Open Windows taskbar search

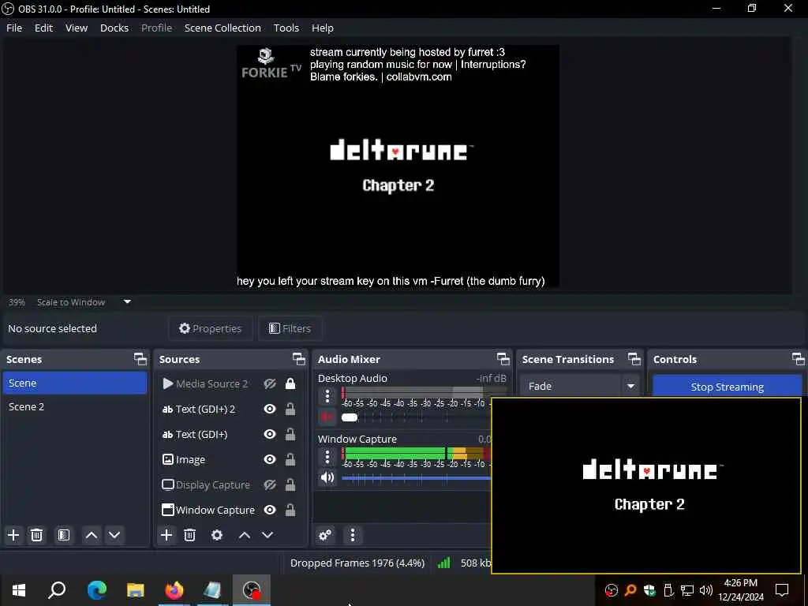point(57,590)
